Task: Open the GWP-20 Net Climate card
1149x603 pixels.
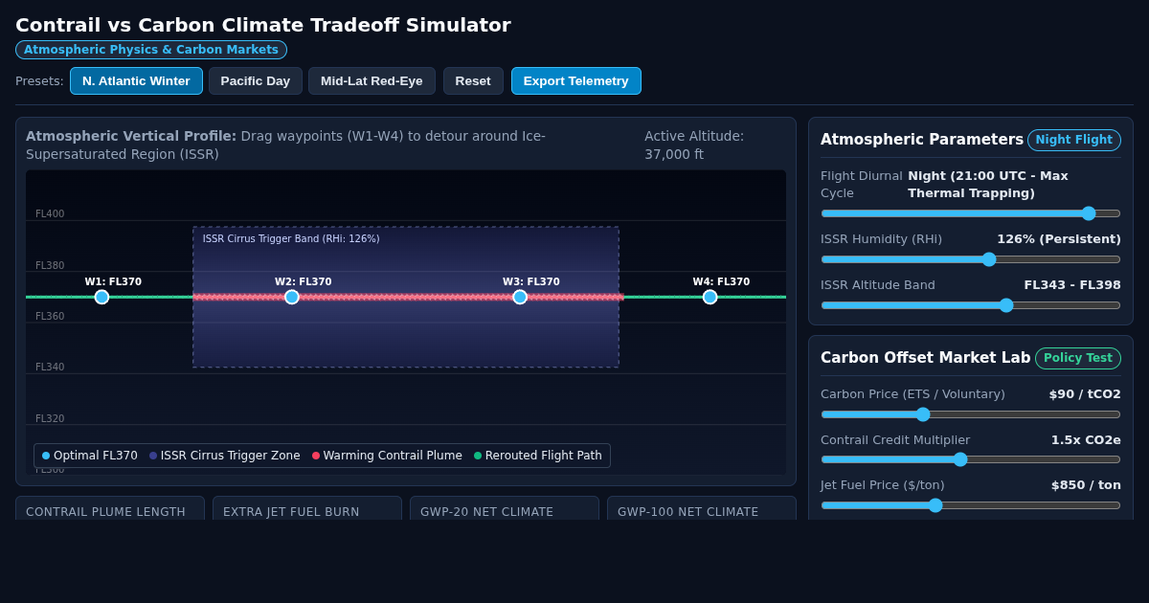Action: point(505,508)
